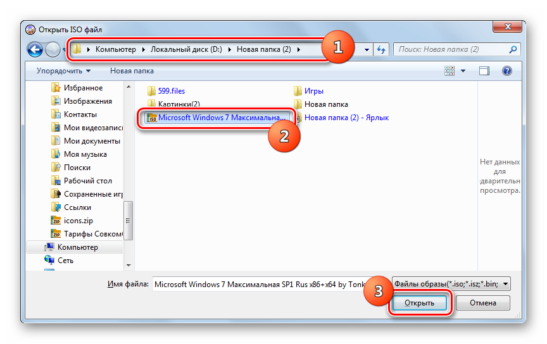Screen dimensions: 547x344
Task: Click the Избранное star folder icon
Action: (56, 87)
